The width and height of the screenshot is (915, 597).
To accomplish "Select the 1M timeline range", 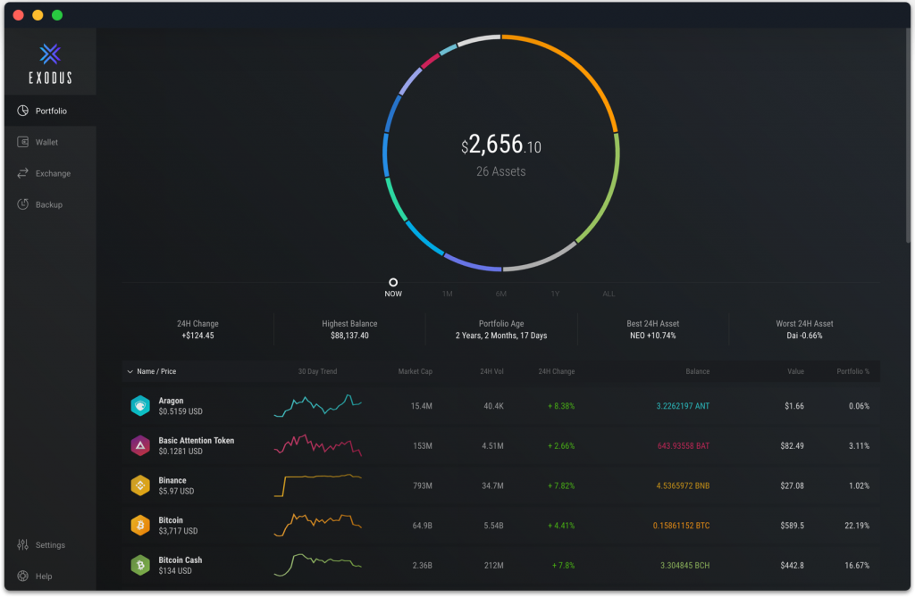I will pos(447,294).
